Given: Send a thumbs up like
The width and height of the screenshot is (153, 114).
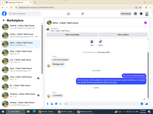Looking at the screenshot, I should point(147,104).
